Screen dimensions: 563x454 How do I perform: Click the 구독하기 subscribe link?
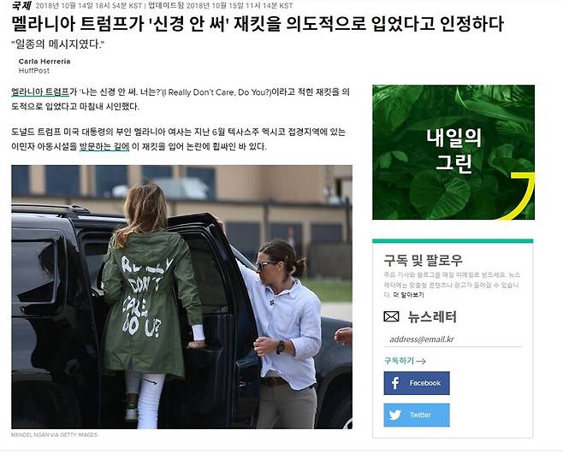399,361
